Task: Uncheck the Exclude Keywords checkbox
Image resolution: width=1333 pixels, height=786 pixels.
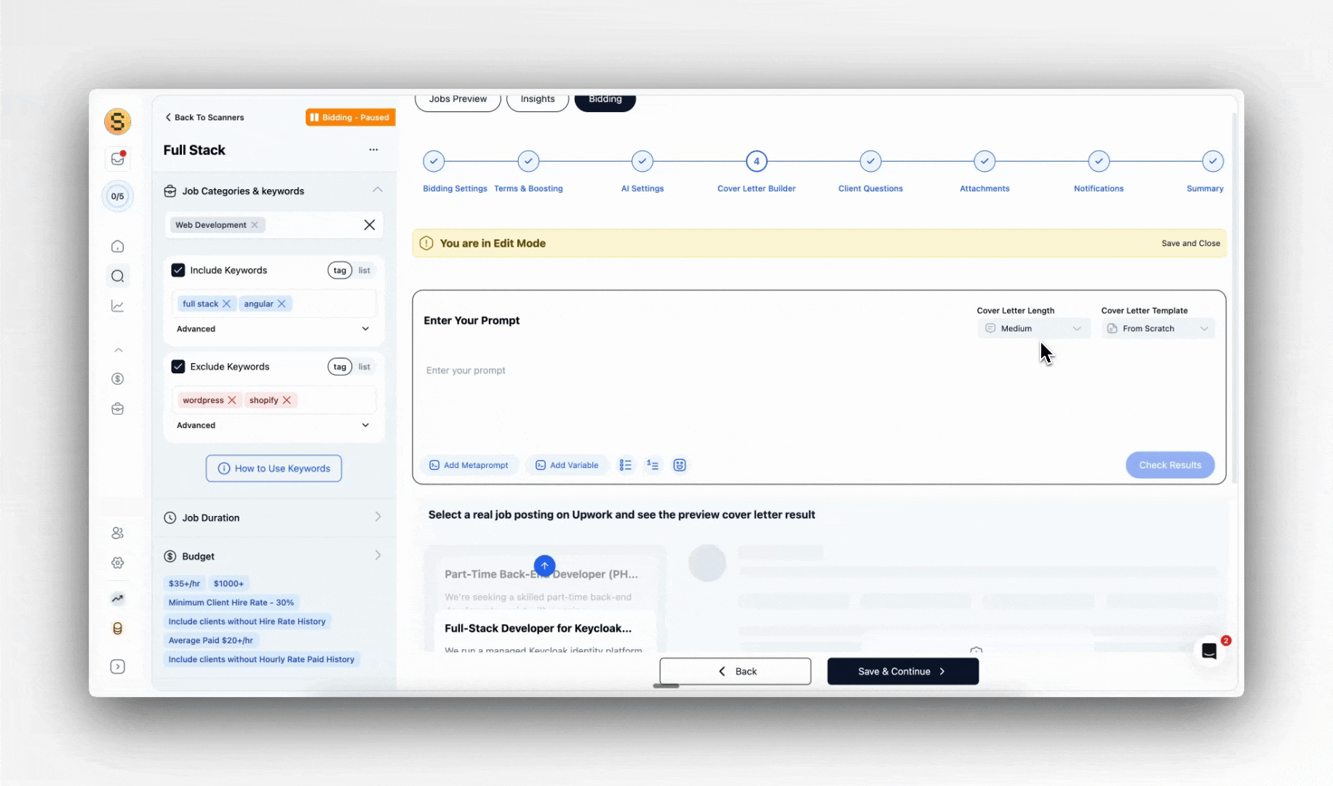Action: tap(178, 367)
